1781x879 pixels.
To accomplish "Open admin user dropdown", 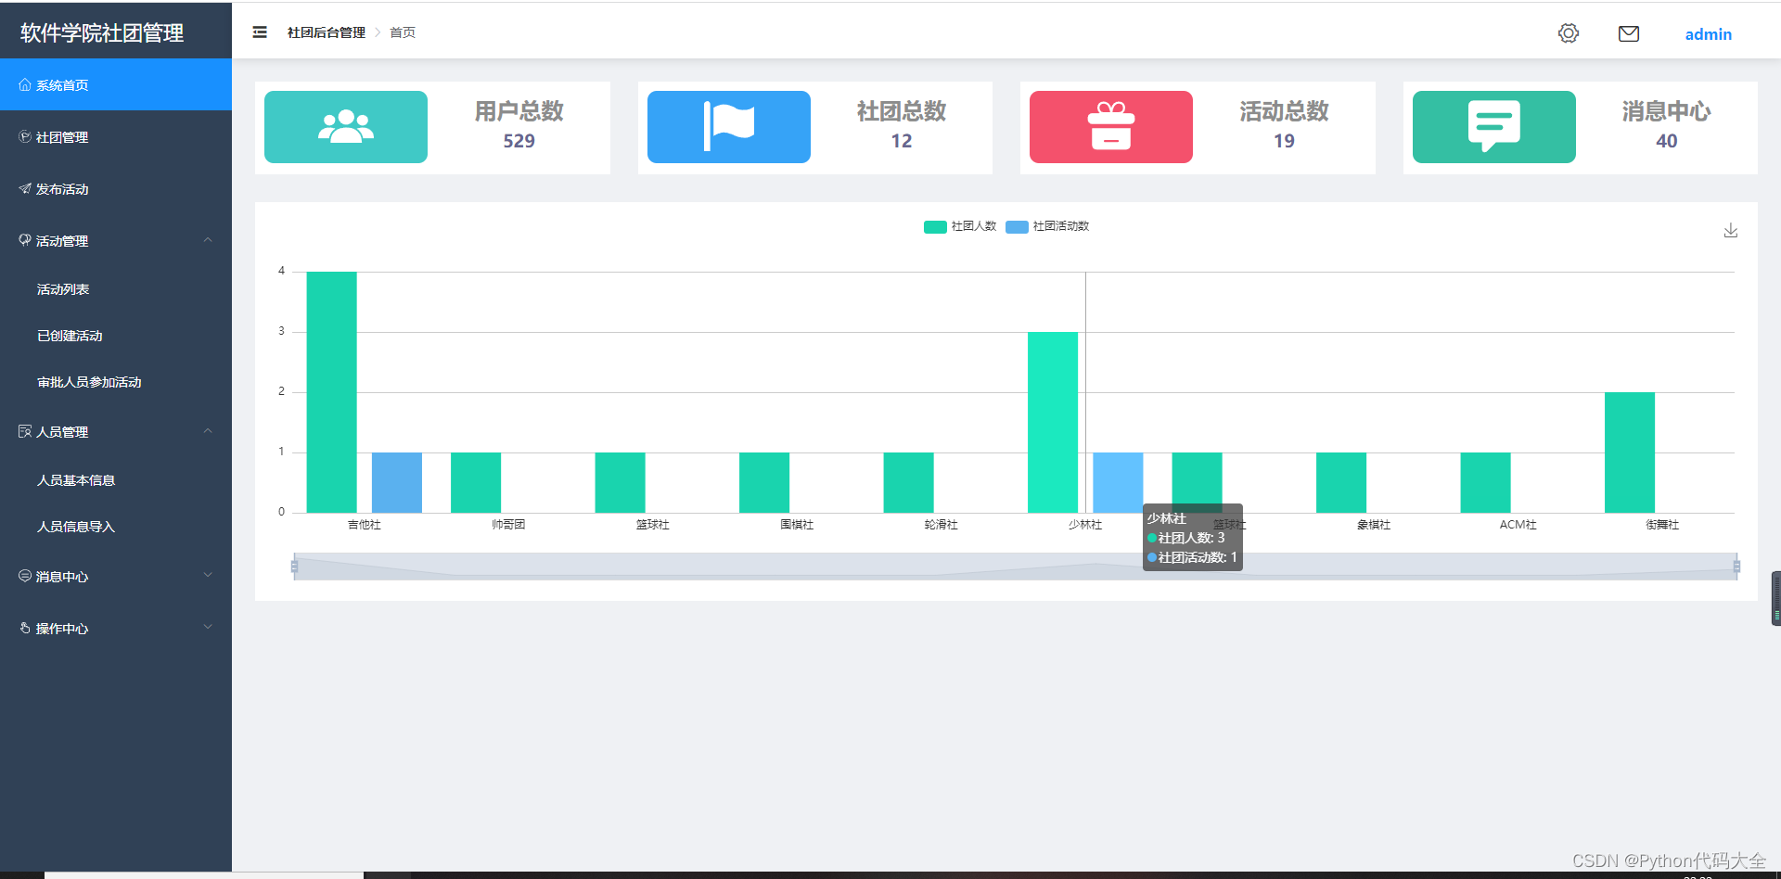I will click(x=1708, y=34).
